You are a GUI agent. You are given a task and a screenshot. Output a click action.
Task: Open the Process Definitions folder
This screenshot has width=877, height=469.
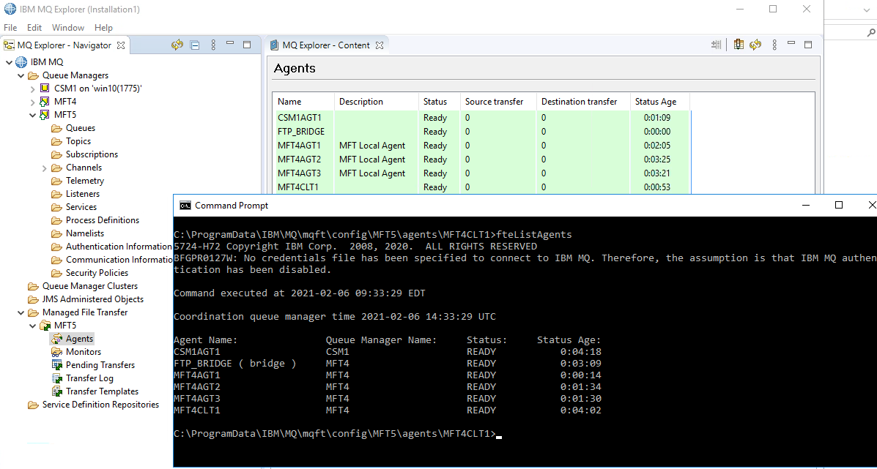click(103, 220)
